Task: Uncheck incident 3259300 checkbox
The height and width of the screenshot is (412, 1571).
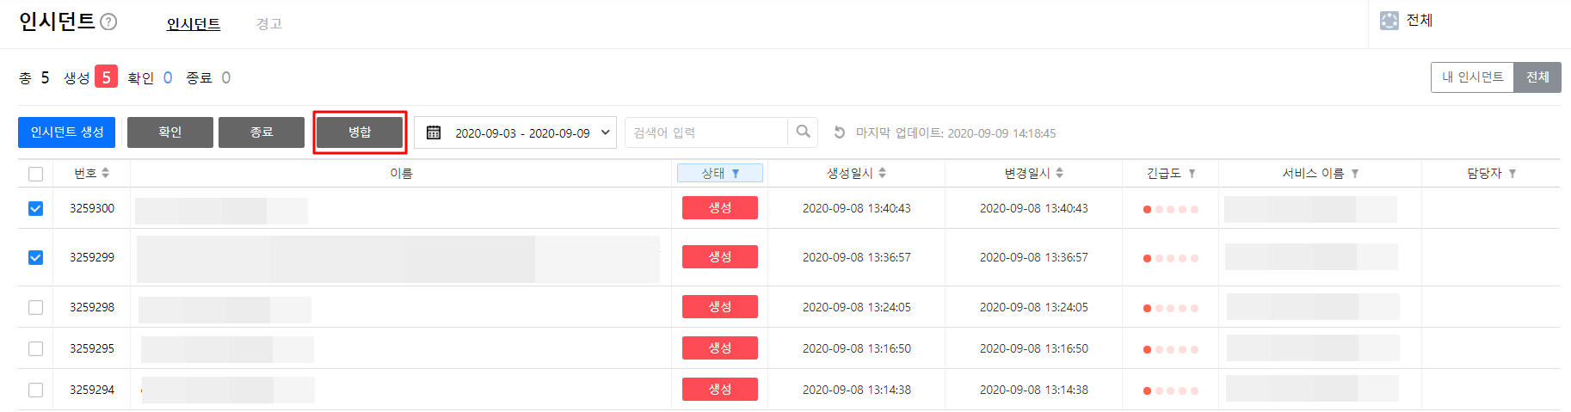Action: pos(35,208)
